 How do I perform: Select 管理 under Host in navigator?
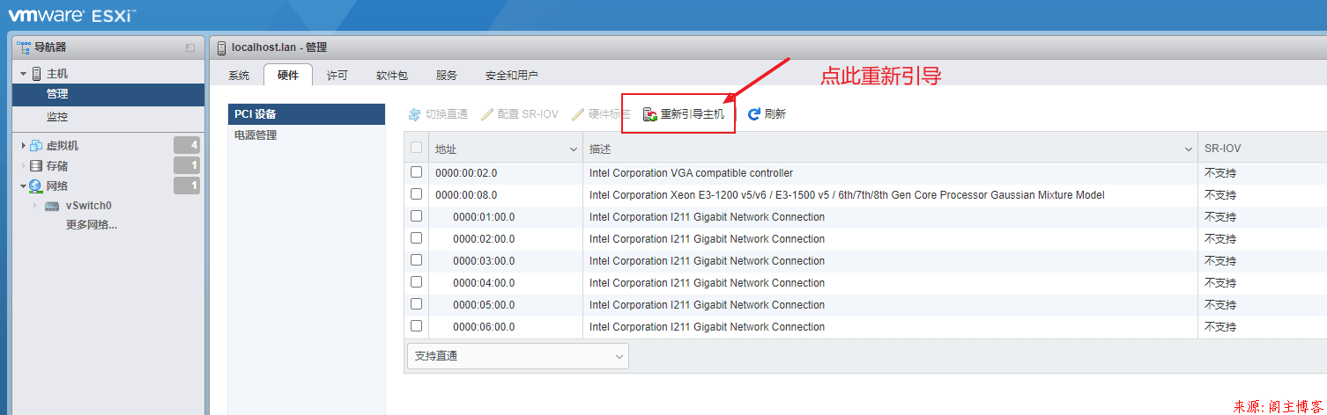[109, 94]
